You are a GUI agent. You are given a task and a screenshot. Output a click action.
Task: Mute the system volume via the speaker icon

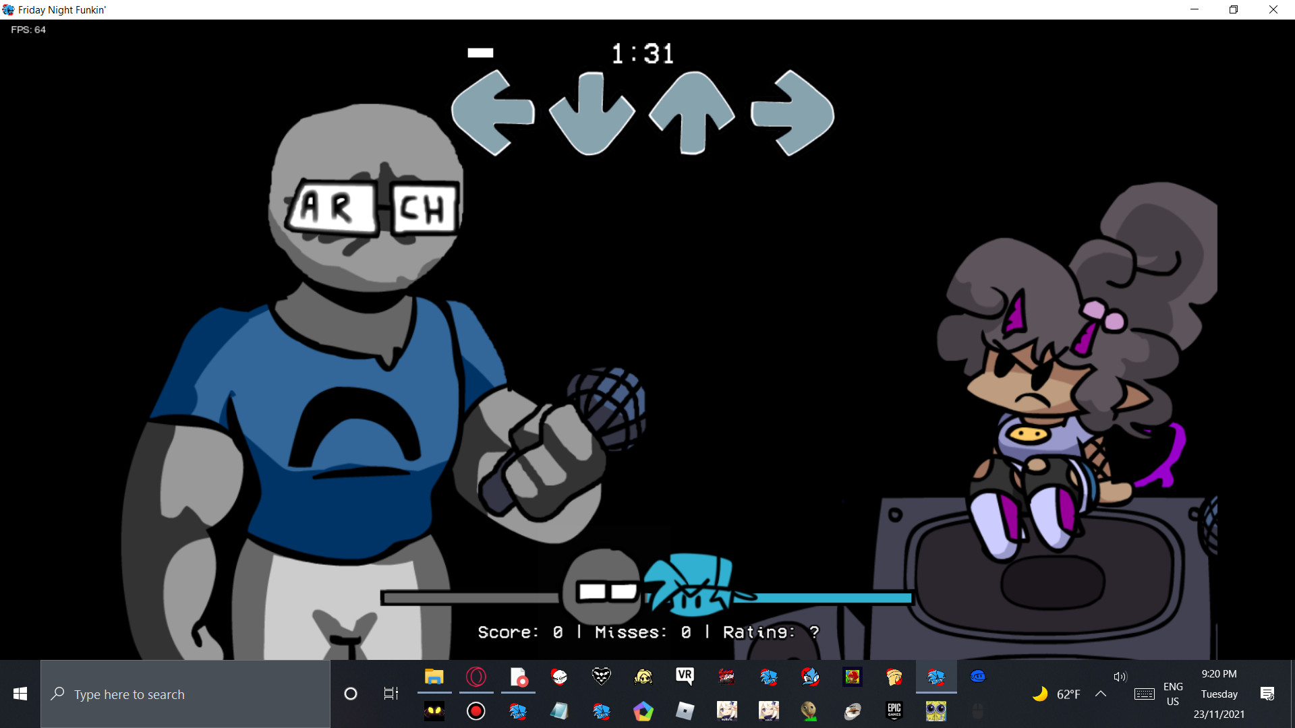[x=1120, y=677]
